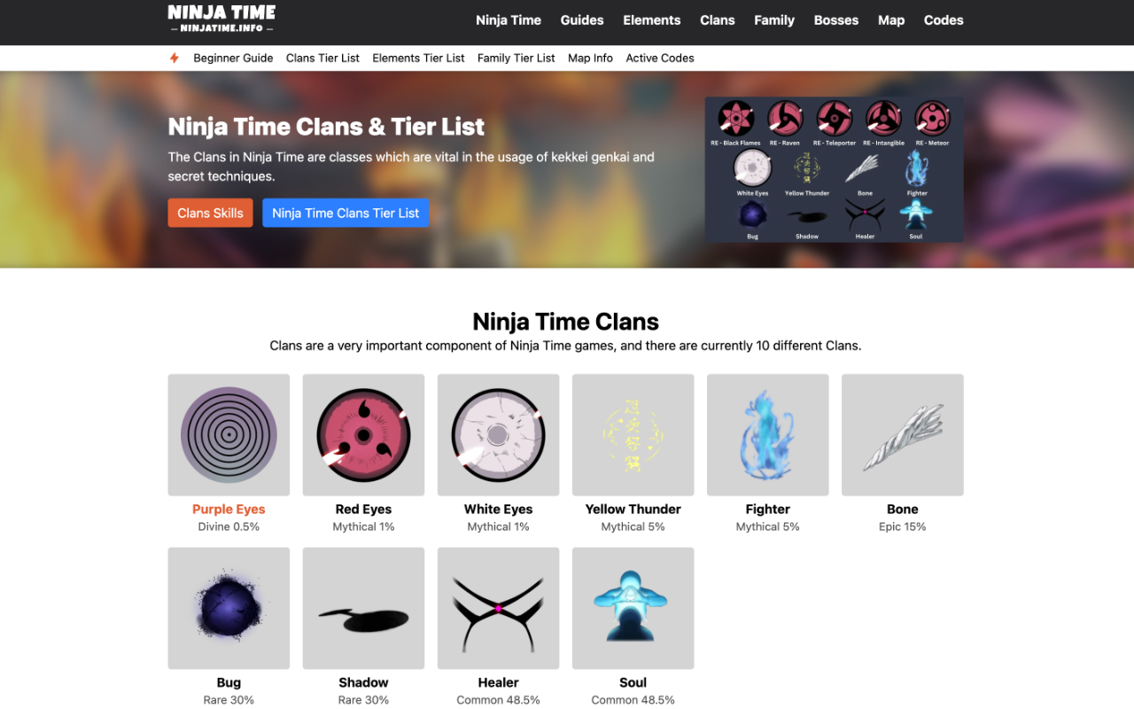The height and width of the screenshot is (709, 1134).
Task: Select the Red Eyes clan image
Action: pyautogui.click(x=363, y=434)
